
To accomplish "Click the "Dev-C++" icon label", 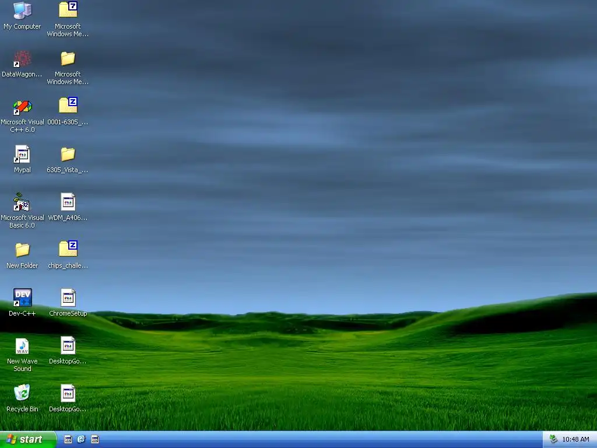I will point(22,313).
